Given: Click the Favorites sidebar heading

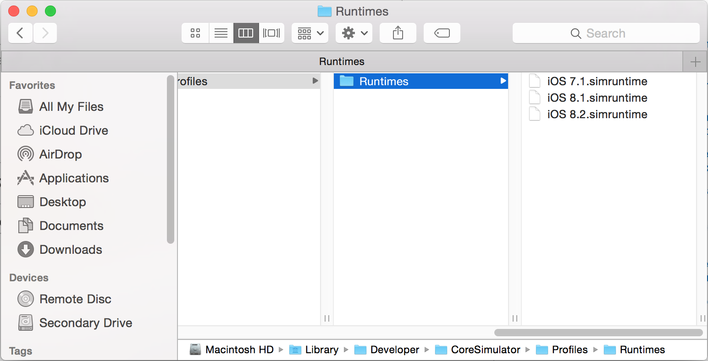Looking at the screenshot, I should [32, 85].
